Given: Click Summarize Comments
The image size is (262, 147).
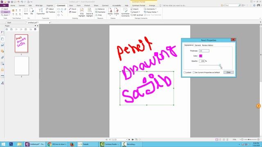Looking at the screenshot, I should [125, 12].
